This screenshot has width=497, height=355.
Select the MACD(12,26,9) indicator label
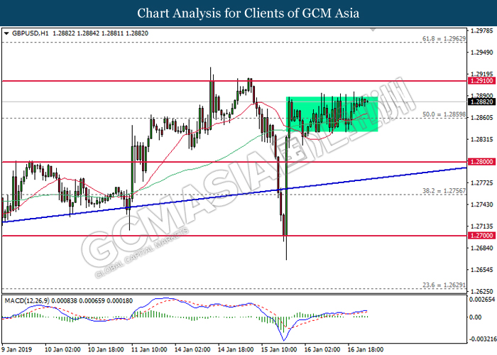[x=27, y=300]
